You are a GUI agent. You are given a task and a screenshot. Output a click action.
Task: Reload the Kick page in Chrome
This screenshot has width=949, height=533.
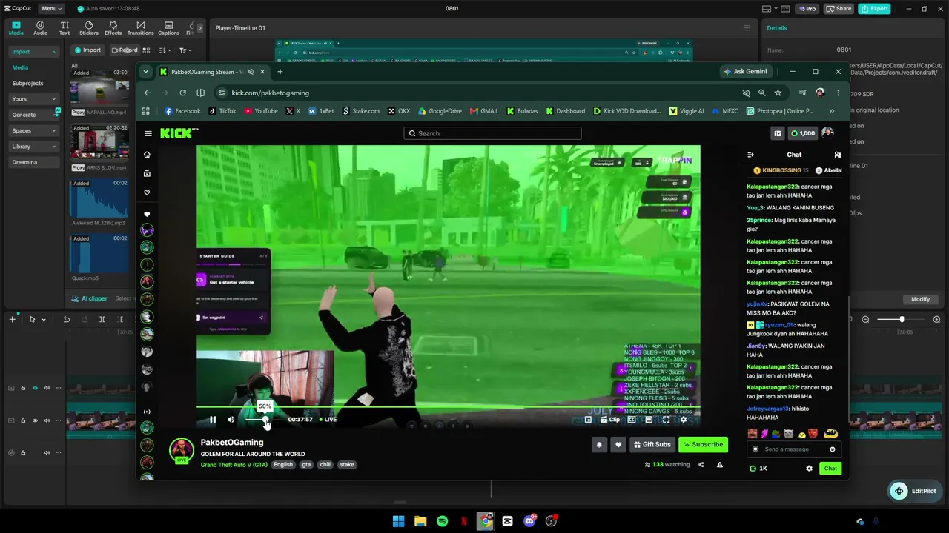click(182, 93)
